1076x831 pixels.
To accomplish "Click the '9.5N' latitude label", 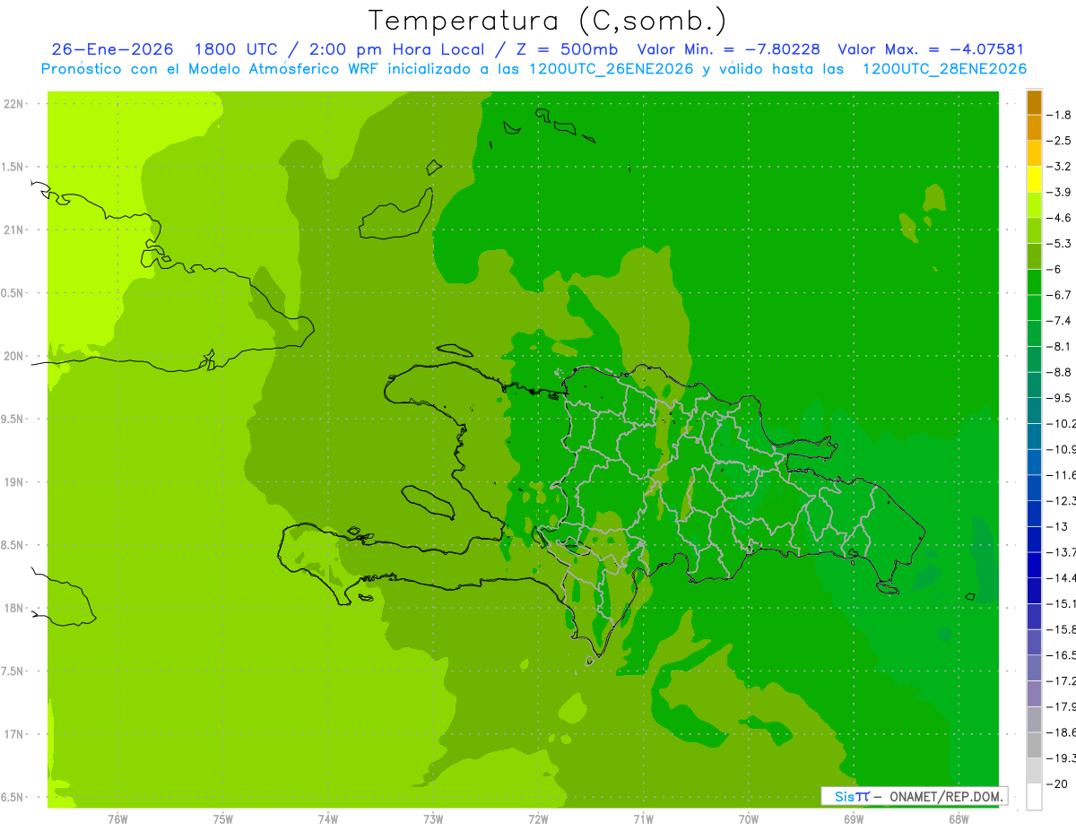I will coord(13,419).
